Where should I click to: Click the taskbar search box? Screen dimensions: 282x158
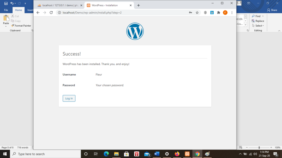pyautogui.click(x=45, y=154)
